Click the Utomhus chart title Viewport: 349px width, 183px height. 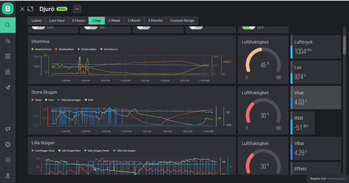40,42
